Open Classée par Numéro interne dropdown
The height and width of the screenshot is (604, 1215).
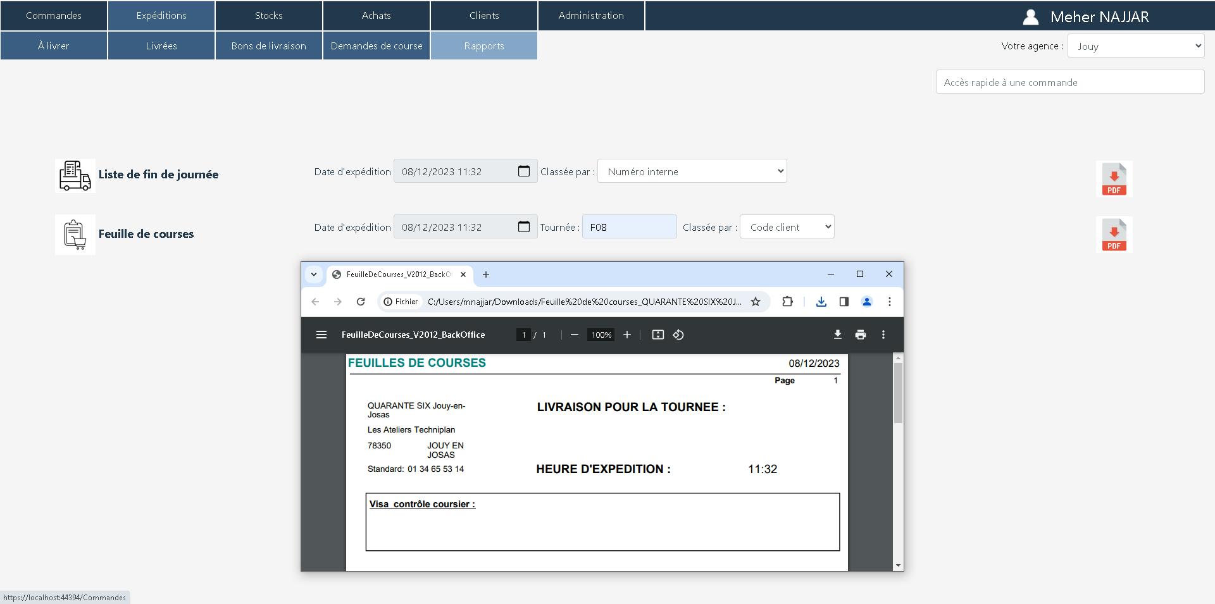point(692,171)
